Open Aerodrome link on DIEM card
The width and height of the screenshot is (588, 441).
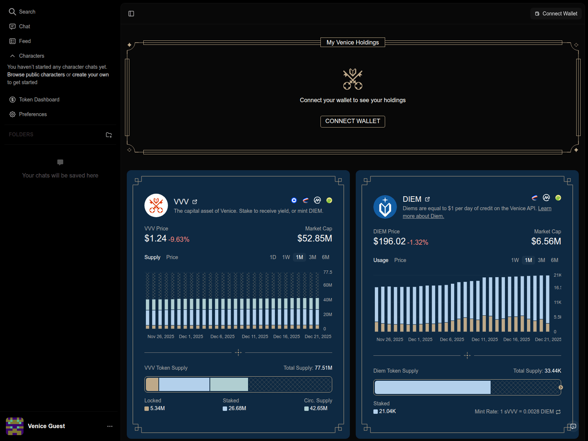(535, 198)
